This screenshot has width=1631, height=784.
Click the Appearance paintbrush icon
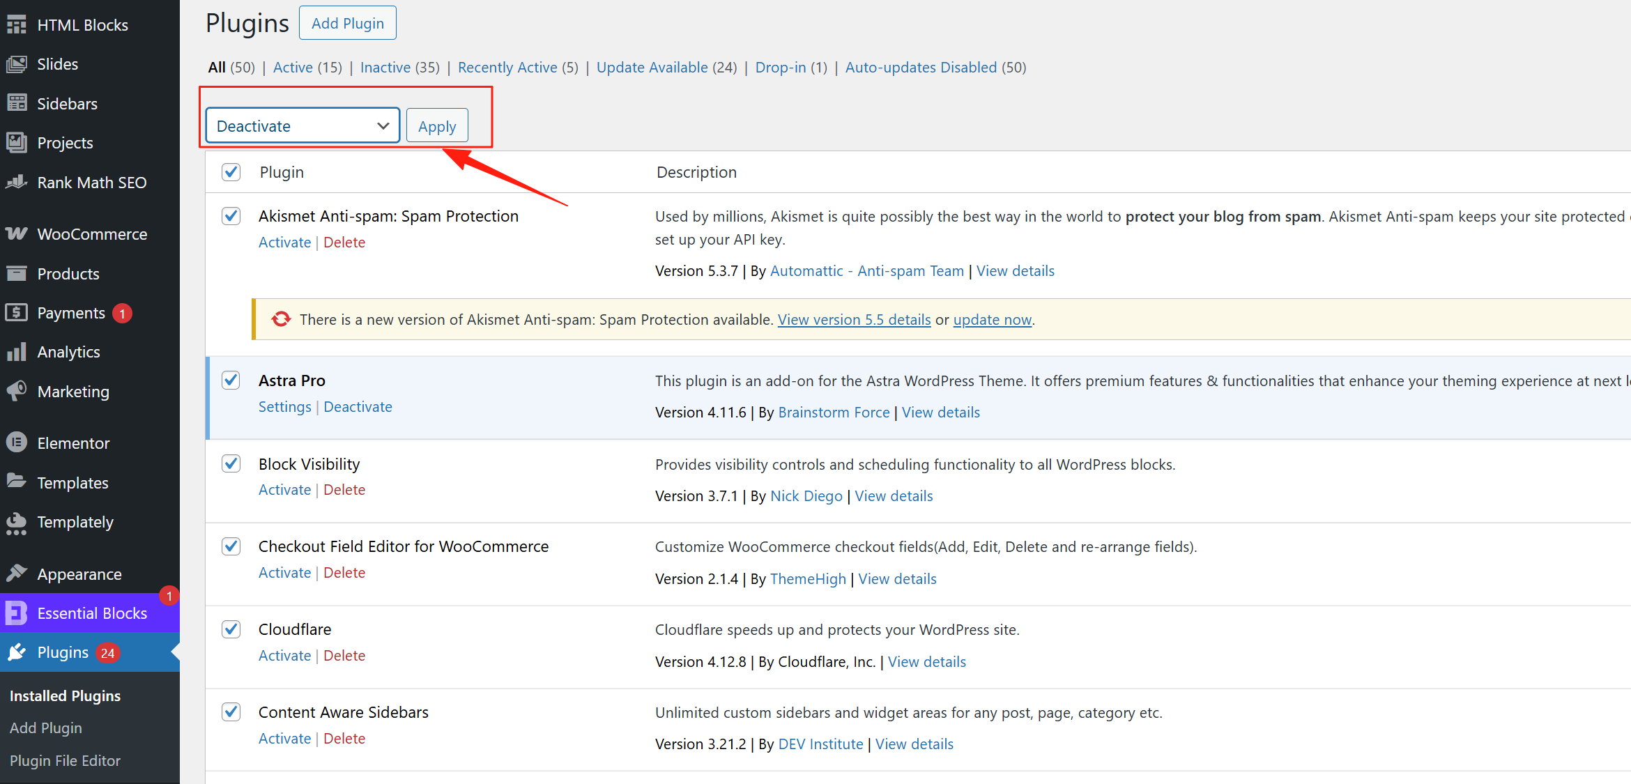pyautogui.click(x=16, y=574)
